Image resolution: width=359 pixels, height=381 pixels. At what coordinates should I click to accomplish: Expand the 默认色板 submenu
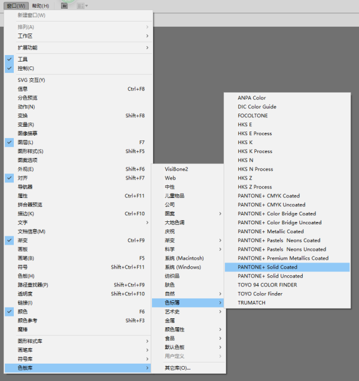coord(188,348)
